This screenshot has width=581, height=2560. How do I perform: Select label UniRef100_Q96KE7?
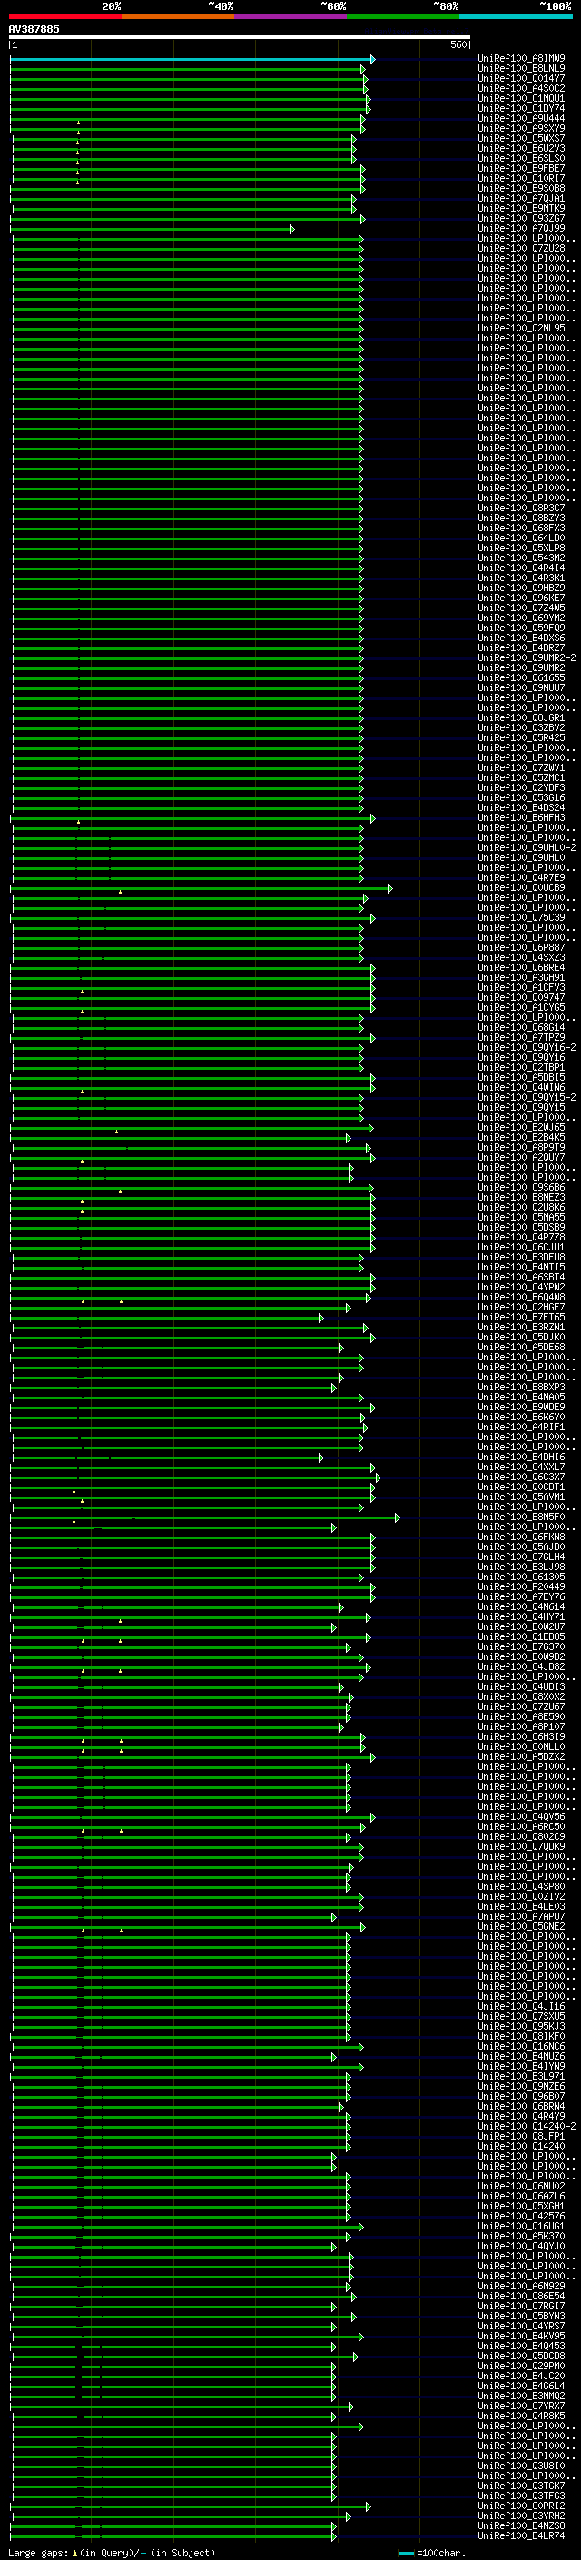click(521, 598)
